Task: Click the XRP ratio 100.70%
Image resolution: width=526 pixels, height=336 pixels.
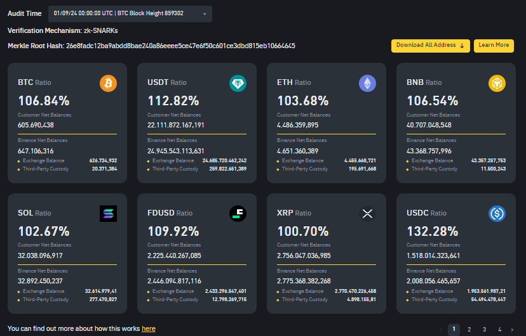Action: click(303, 231)
